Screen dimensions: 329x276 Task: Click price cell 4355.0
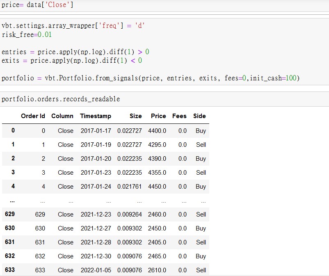[x=157, y=173]
